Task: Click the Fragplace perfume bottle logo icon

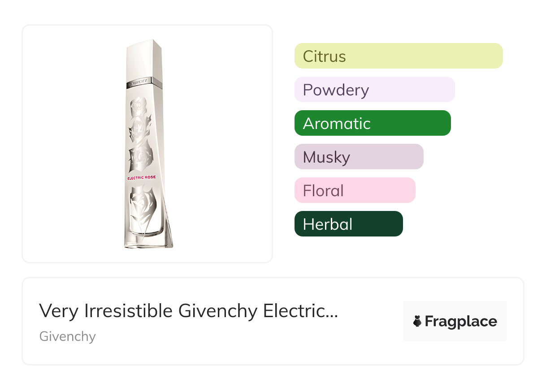Action: (x=417, y=321)
